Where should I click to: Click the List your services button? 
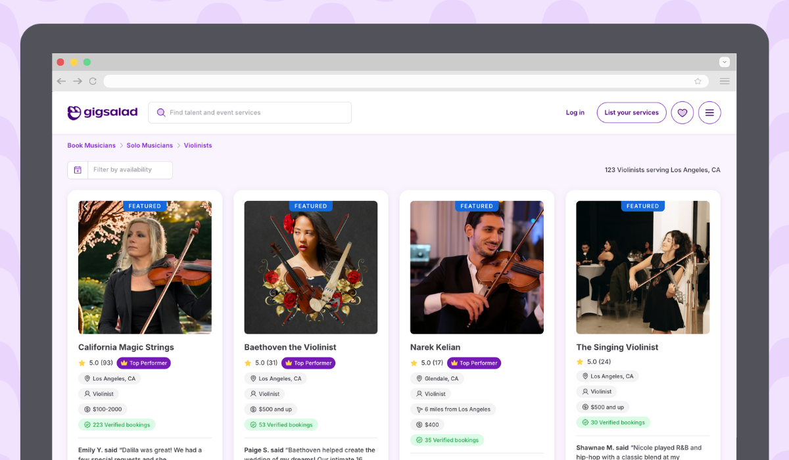click(631, 112)
